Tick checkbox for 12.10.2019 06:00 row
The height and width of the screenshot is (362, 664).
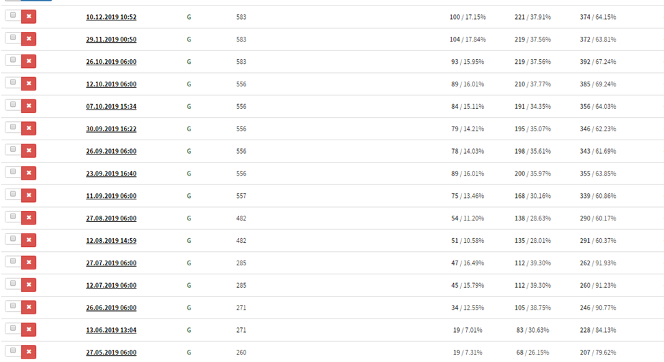pos(12,83)
